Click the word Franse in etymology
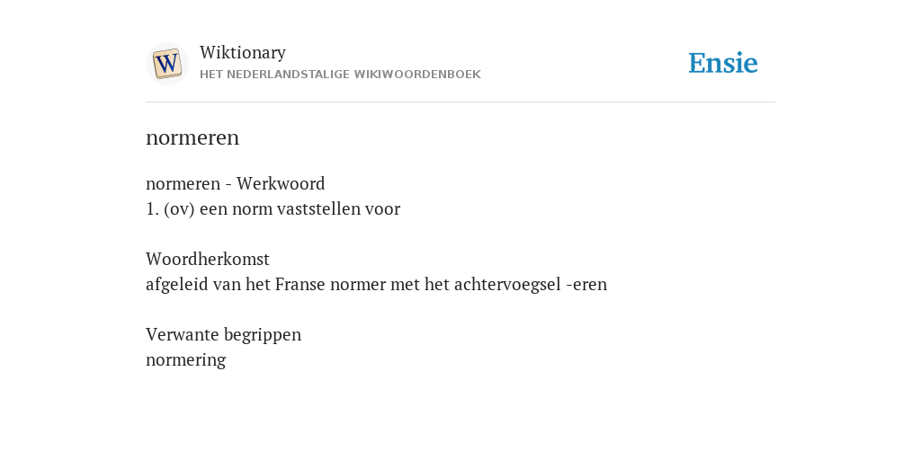This screenshot has height=460, width=921. coord(300,285)
